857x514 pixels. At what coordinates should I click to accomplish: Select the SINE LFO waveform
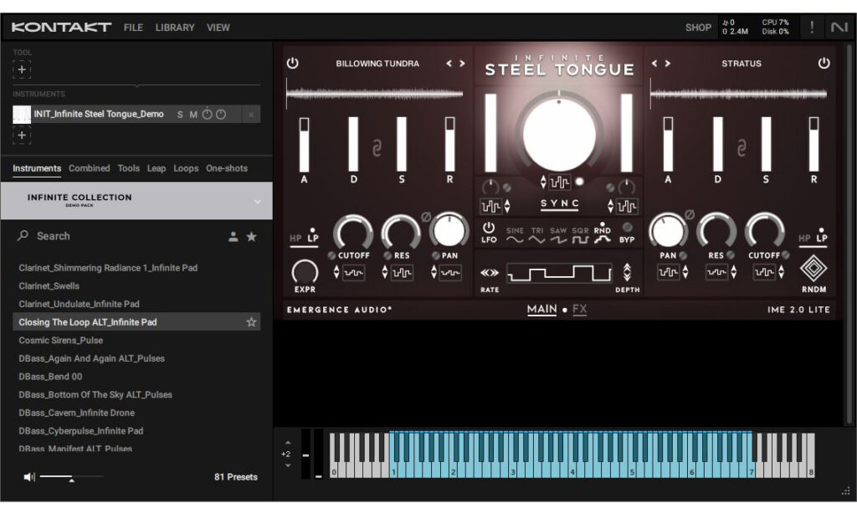click(515, 235)
